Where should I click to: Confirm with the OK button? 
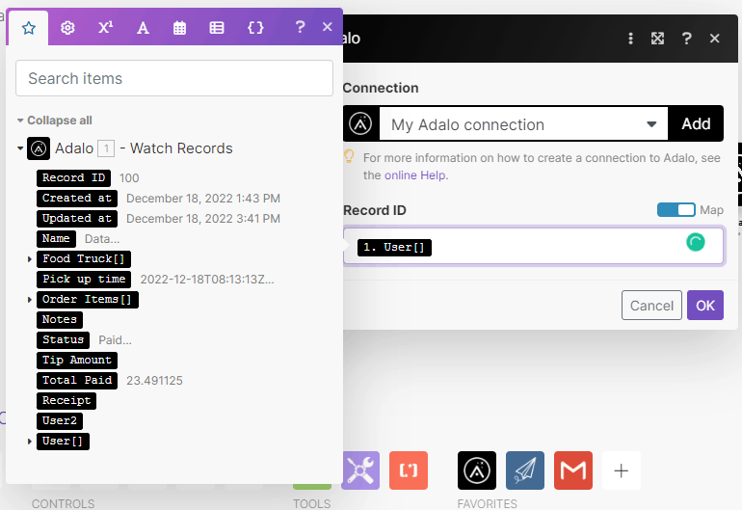coord(705,306)
